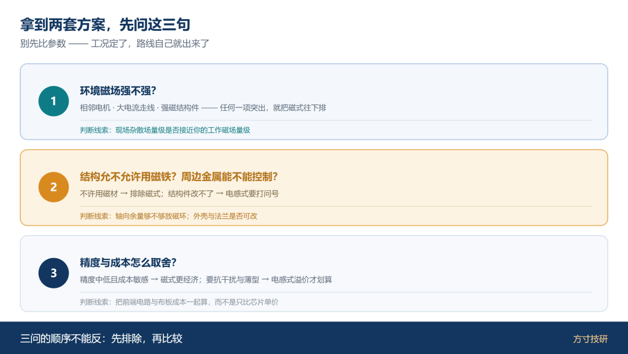Select the subtitle starting with 别先比参数
Viewport: 628px width, 354px height.
(x=115, y=44)
